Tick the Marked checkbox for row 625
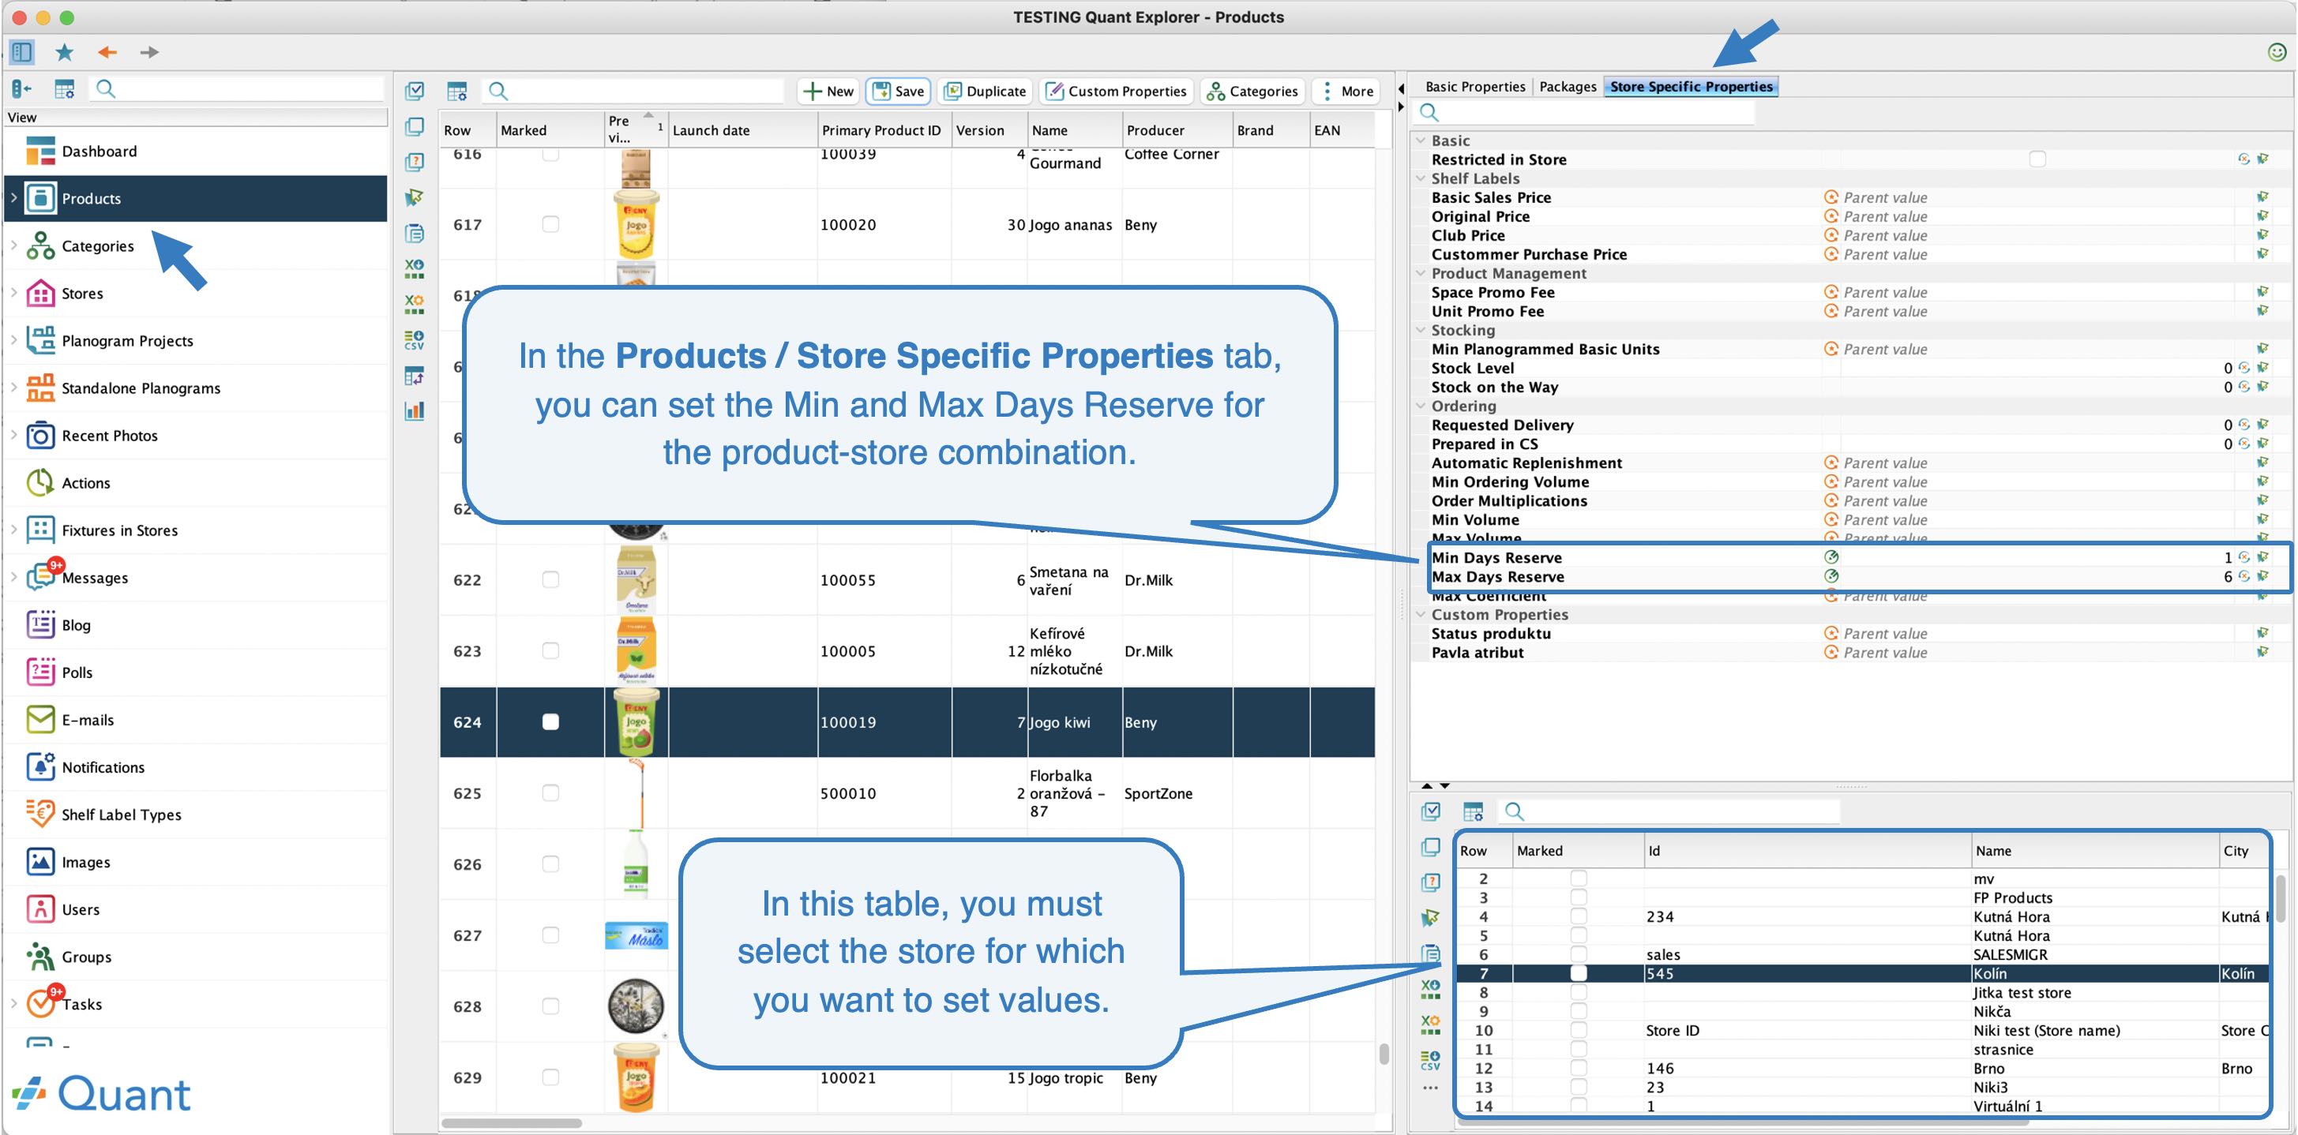2298x1135 pixels. pyautogui.click(x=550, y=792)
